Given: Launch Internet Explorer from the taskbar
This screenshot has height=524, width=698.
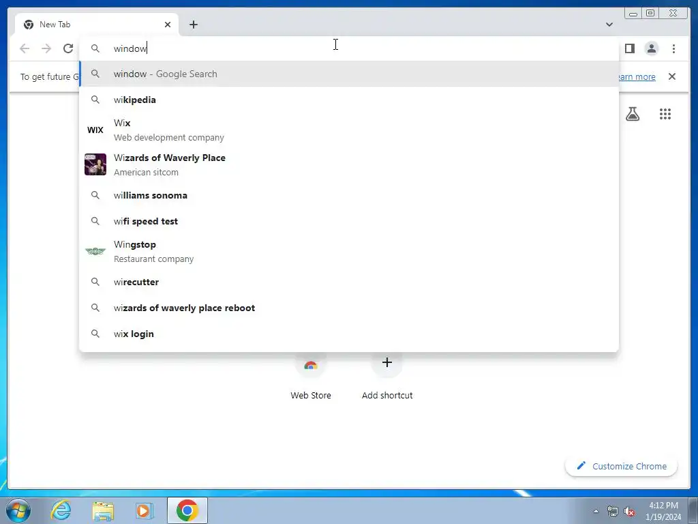Looking at the screenshot, I should pos(61,510).
